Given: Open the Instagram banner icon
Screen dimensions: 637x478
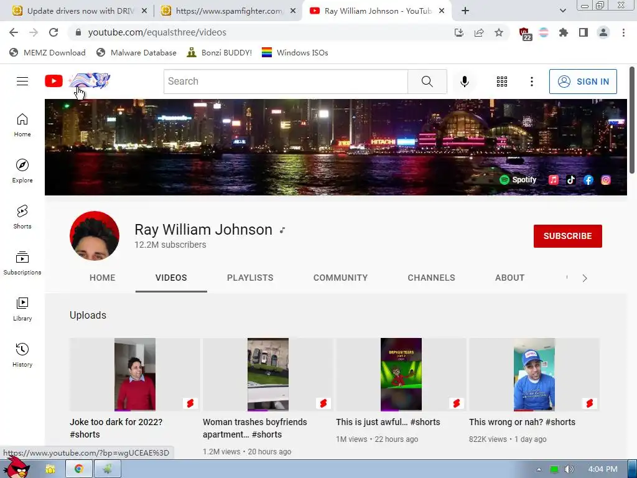Looking at the screenshot, I should point(606,180).
